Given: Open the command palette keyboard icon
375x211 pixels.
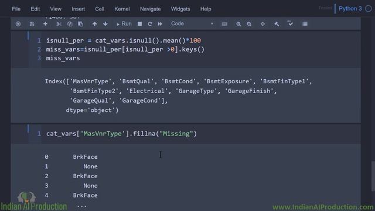Looking at the screenshot, I should point(224,24).
